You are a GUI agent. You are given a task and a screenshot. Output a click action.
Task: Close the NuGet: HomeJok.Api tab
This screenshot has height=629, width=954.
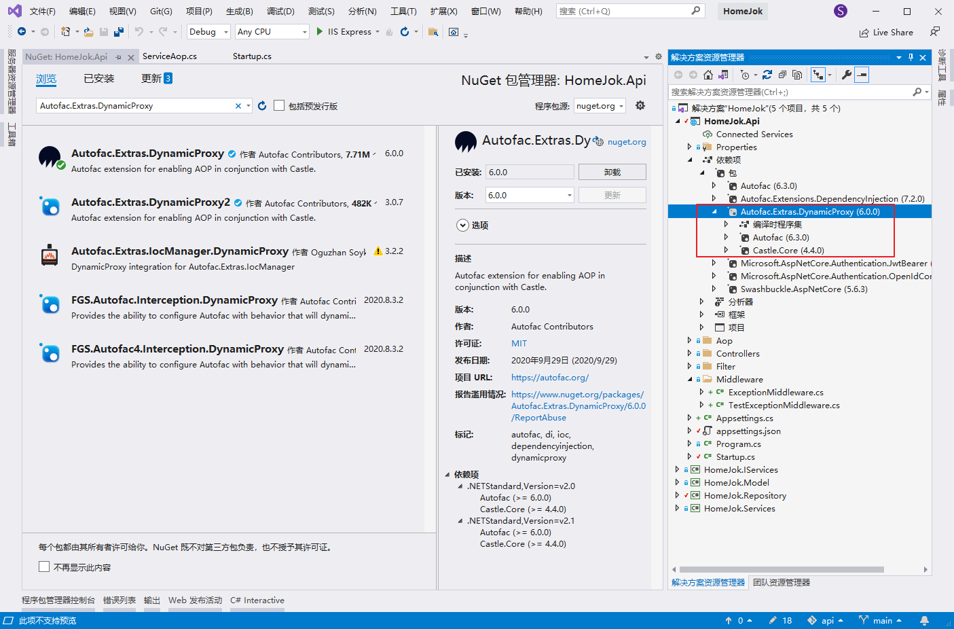131,57
